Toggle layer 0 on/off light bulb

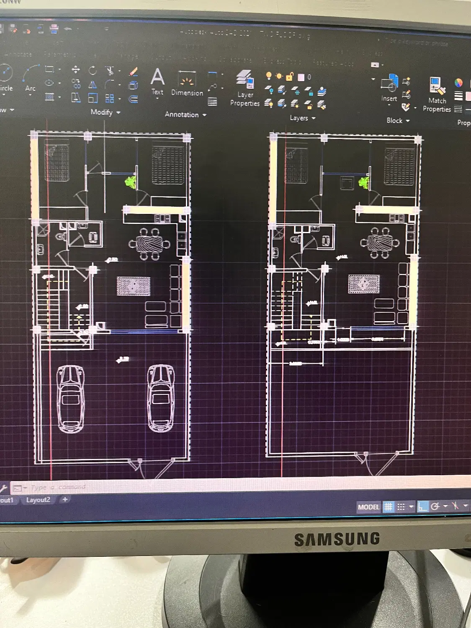point(269,76)
